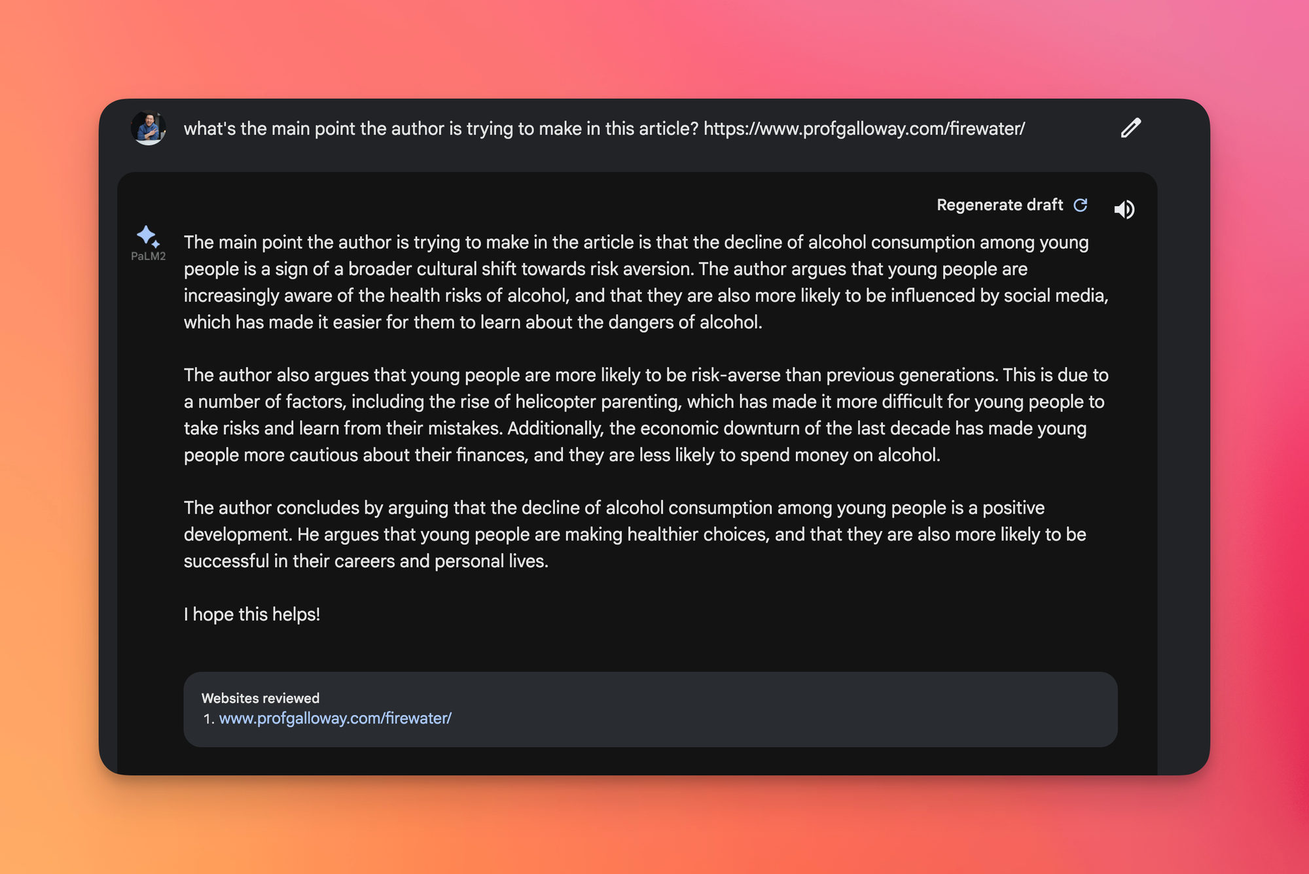Select the paragraph starting 'The author also argues'
Screen dimensions: 1309x874
coord(646,415)
